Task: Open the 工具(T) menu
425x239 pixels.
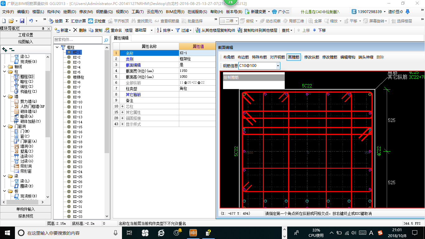Action: point(138,12)
